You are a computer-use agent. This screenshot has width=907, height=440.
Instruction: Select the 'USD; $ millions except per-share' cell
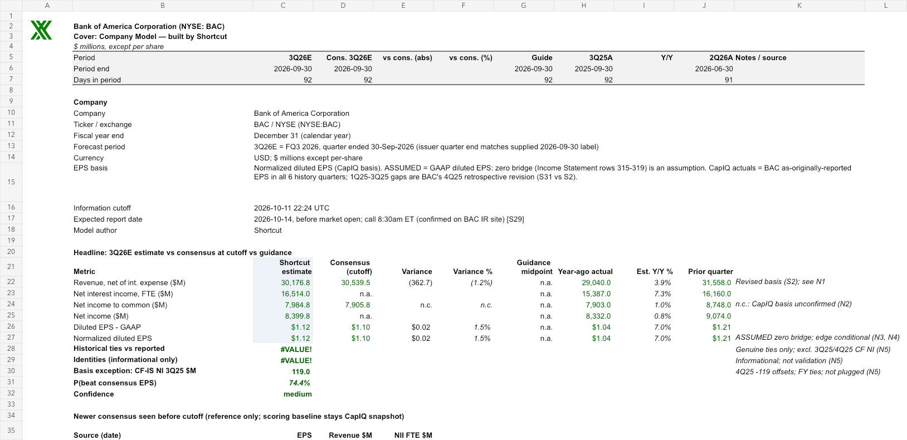(x=308, y=158)
